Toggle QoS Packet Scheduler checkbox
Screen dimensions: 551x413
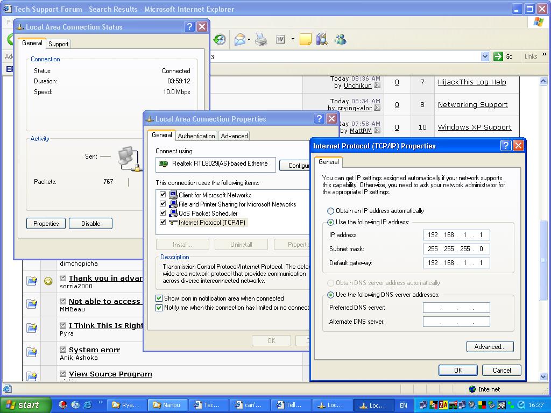163,213
